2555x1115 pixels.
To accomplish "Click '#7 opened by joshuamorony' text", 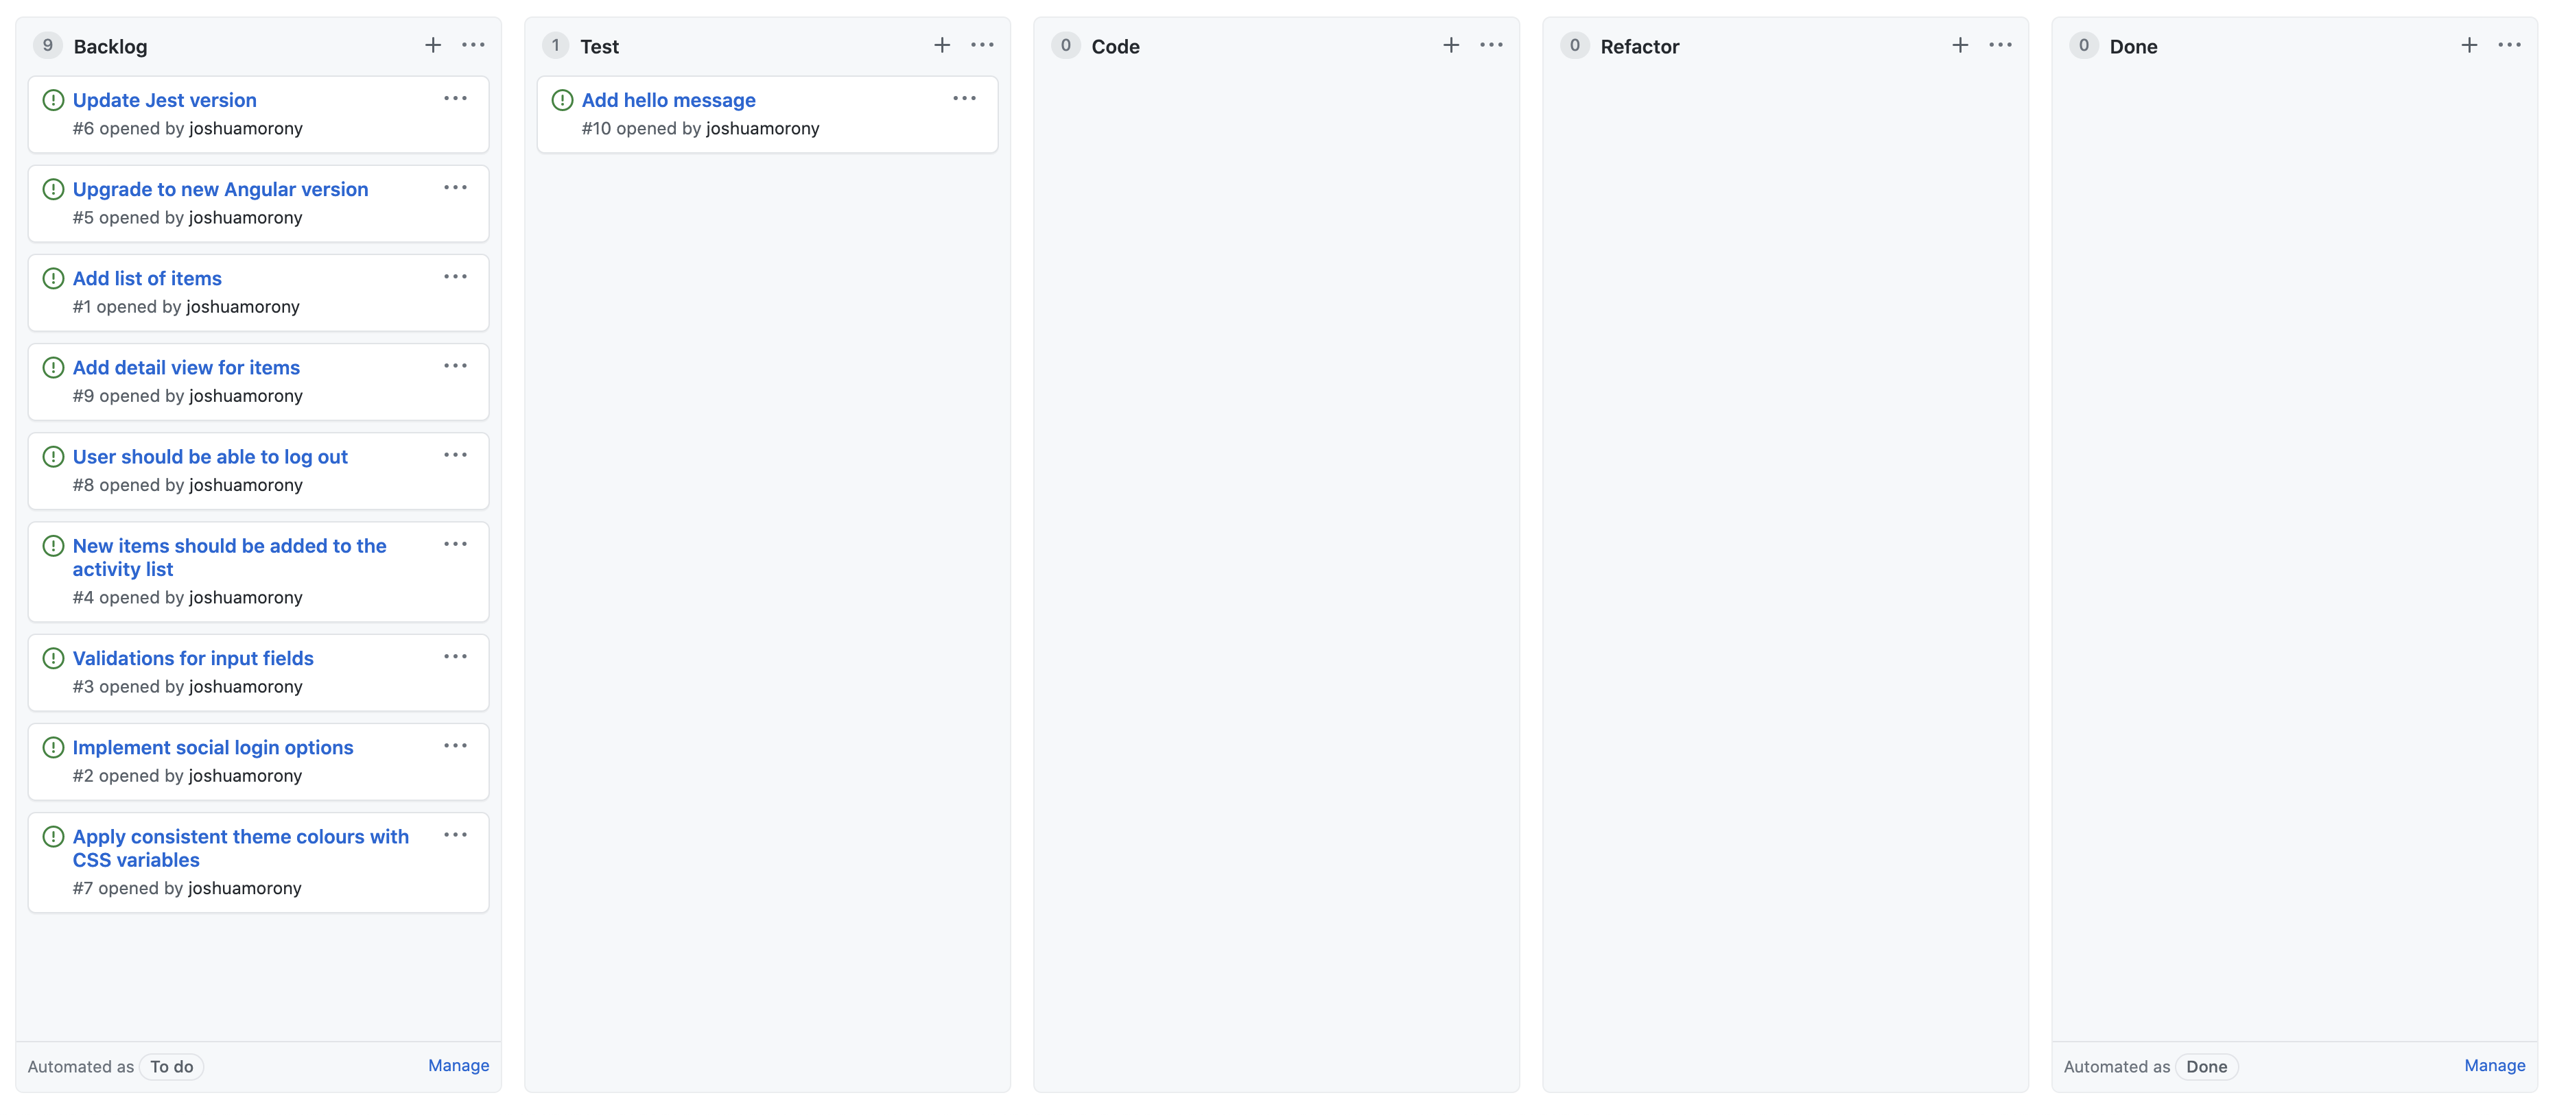I will pos(187,889).
